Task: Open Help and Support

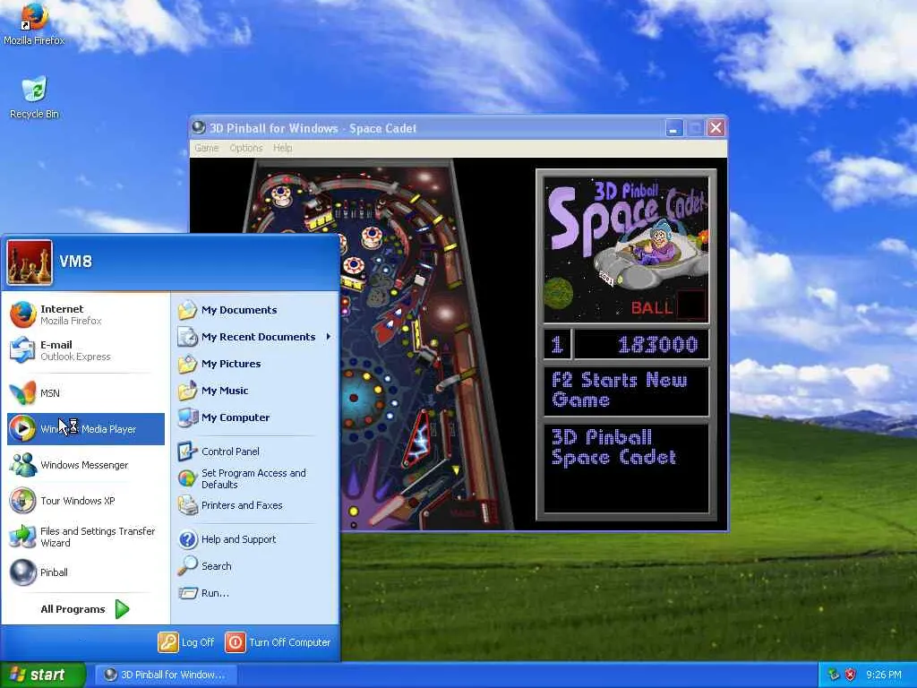Action: tap(255, 538)
